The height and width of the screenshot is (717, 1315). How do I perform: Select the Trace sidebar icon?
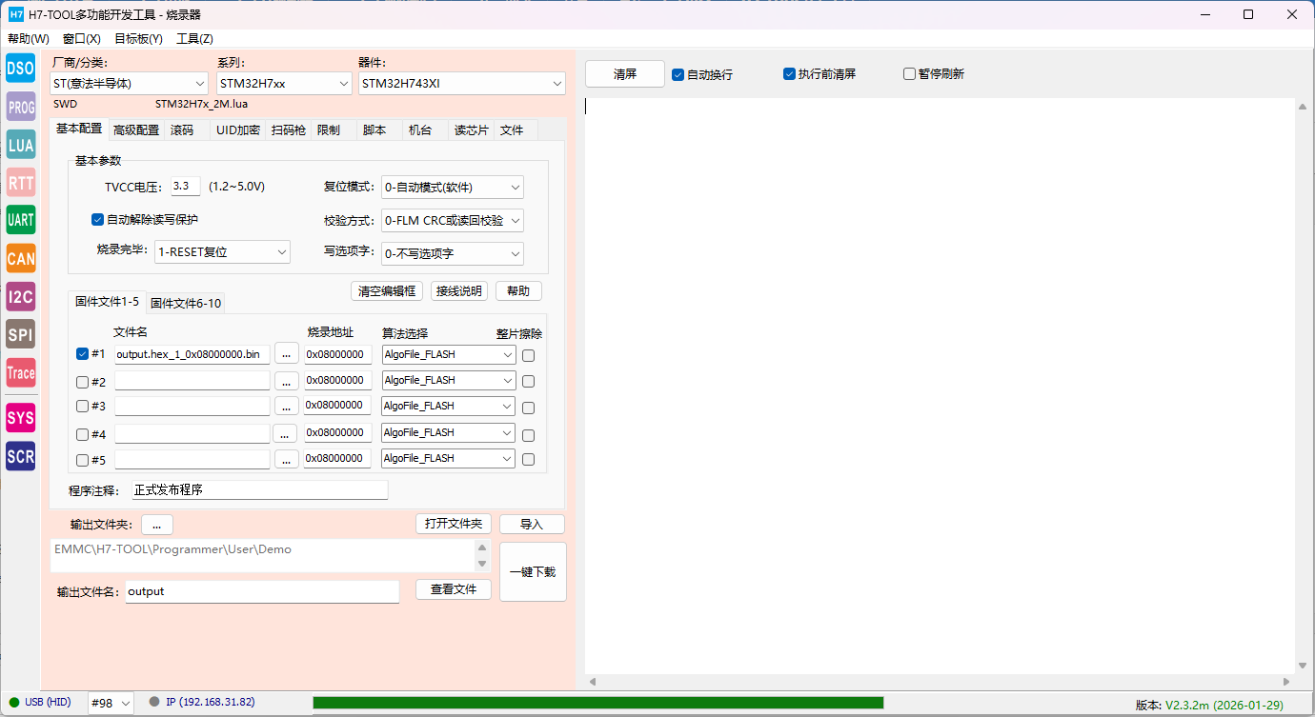(20, 373)
